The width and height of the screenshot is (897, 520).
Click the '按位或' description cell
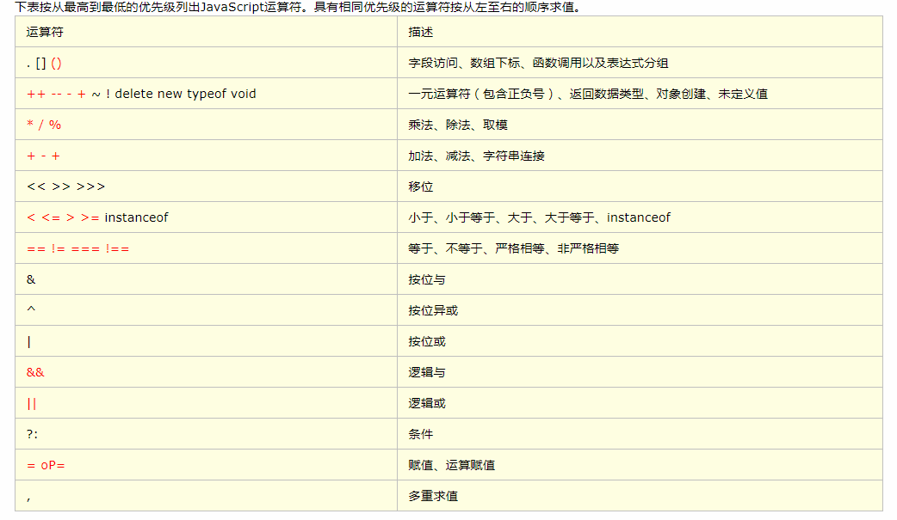pos(640,341)
